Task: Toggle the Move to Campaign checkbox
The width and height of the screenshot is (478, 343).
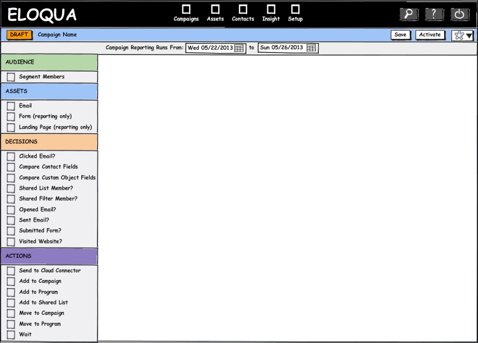Action: point(11,313)
